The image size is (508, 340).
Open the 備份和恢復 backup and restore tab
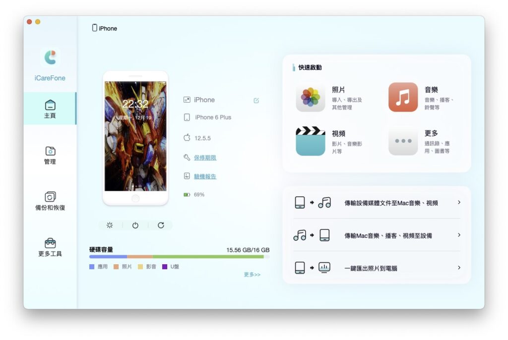coord(50,201)
